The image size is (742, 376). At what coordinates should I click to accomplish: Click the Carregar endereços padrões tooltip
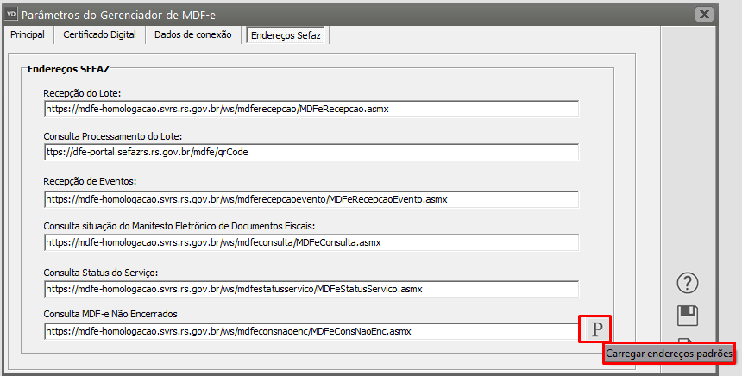(x=670, y=354)
